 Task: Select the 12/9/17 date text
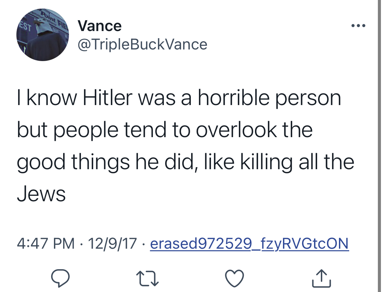click(112, 244)
